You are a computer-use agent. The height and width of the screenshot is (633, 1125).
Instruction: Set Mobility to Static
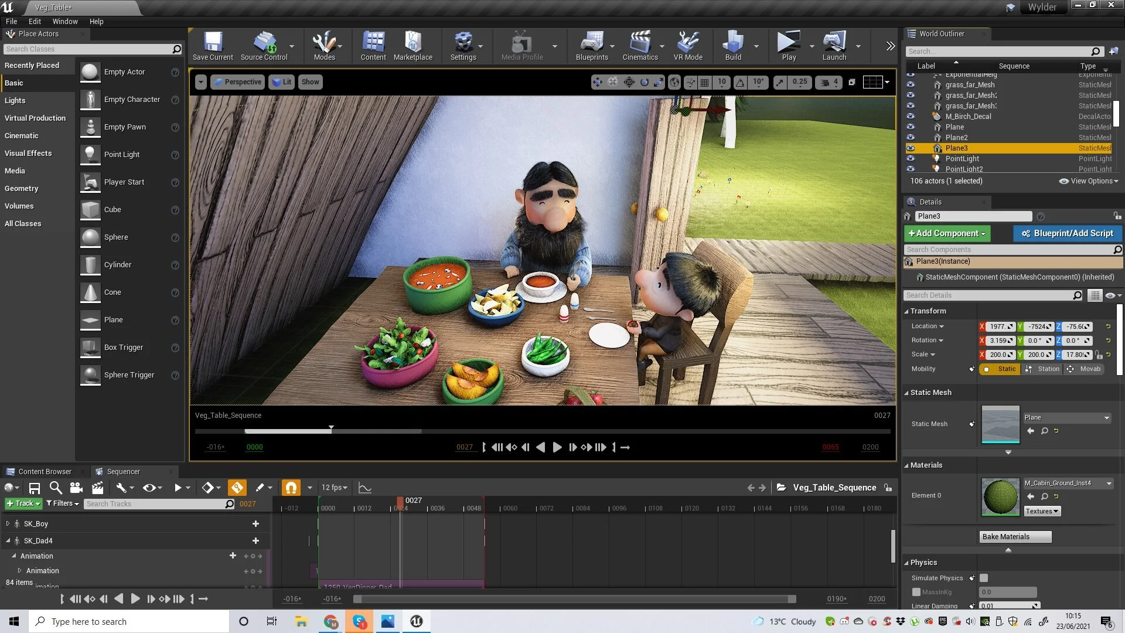click(1000, 369)
